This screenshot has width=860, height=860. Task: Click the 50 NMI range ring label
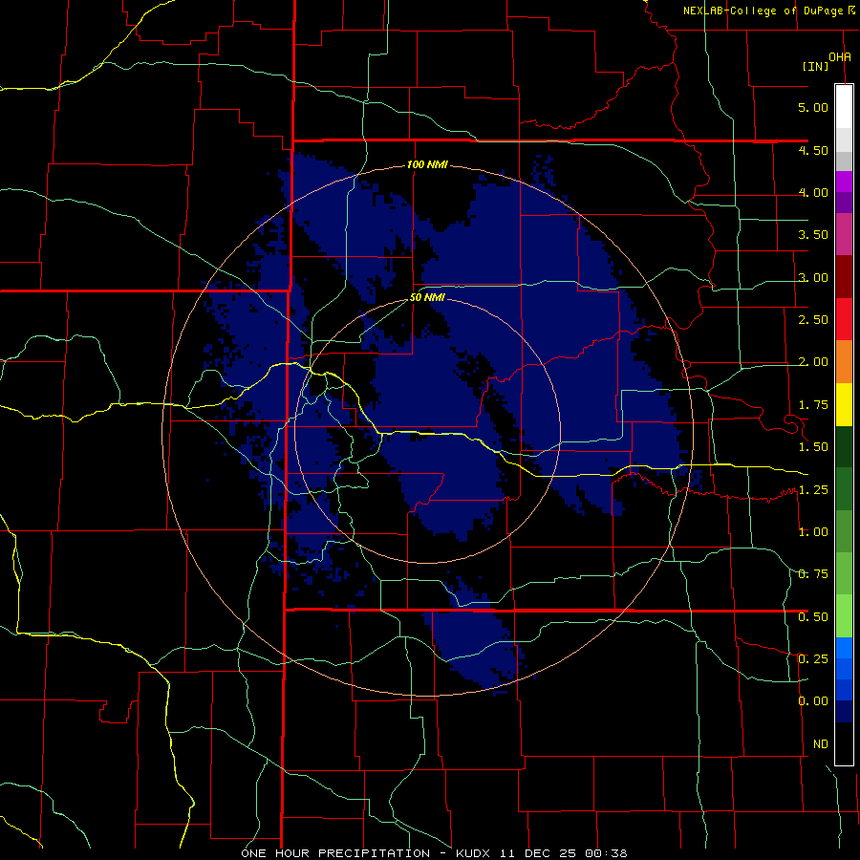tap(427, 298)
